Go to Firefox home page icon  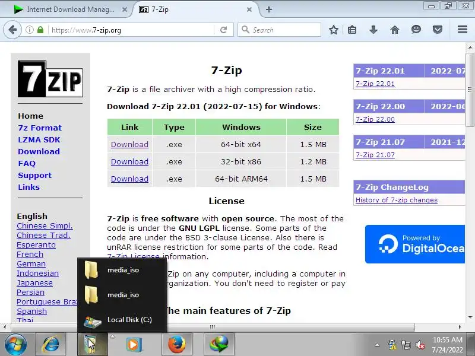tap(395, 30)
